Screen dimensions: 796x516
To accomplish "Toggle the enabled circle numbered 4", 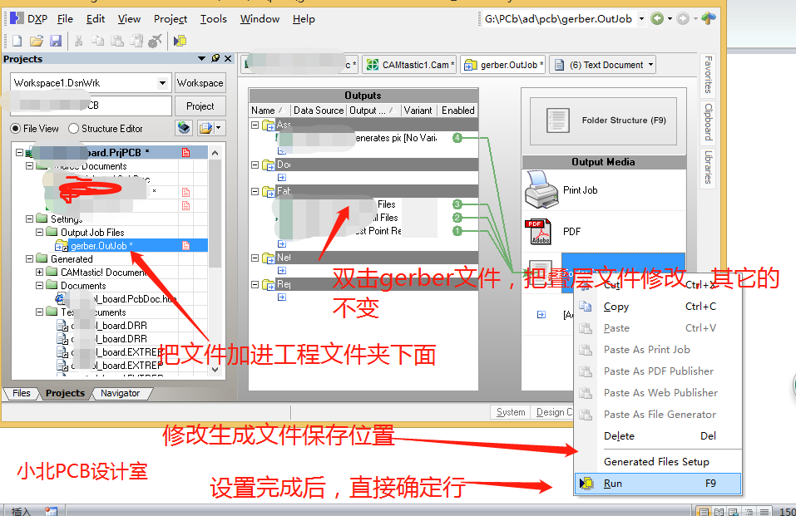I will 457,138.
